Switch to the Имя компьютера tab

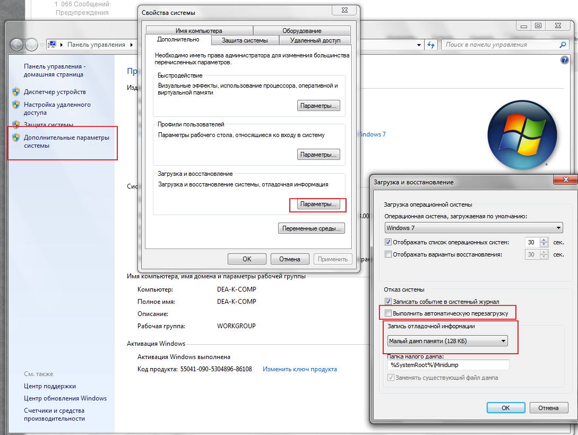[199, 31]
